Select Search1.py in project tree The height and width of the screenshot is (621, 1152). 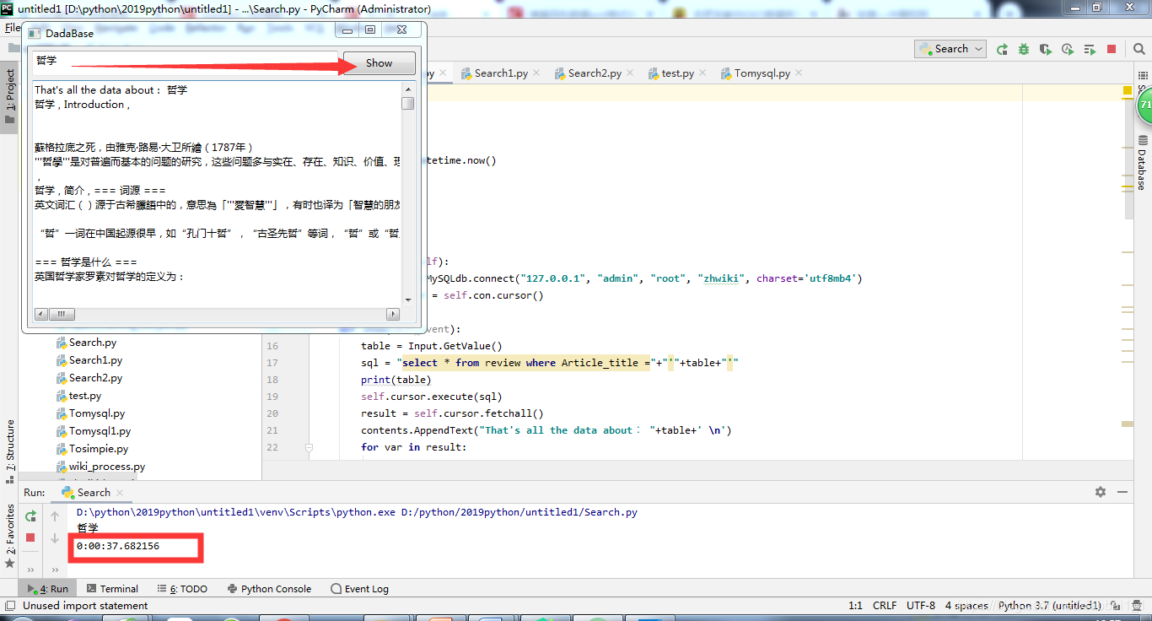(95, 360)
